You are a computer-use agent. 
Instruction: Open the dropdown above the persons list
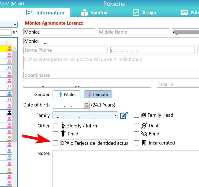click(15, 24)
